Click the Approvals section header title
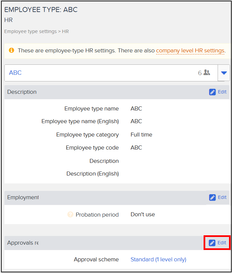Screen dimensions: 232x273 point(23,243)
